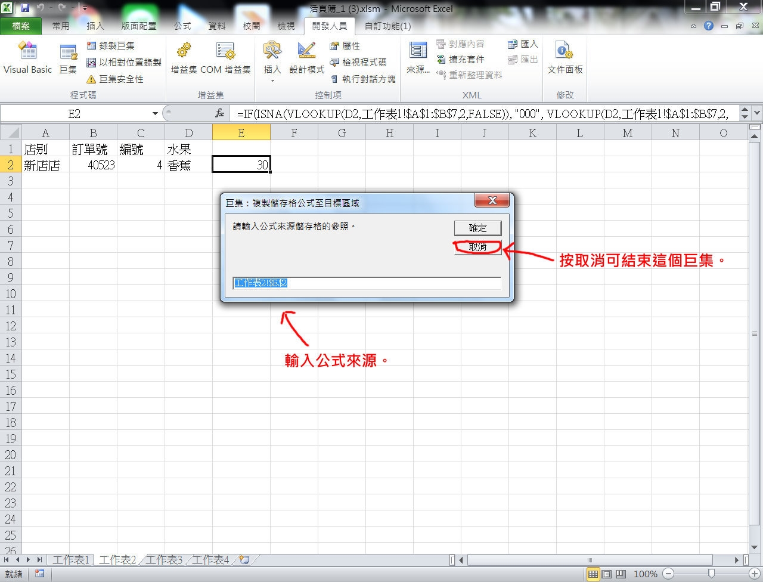763x582 pixels.
Task: Switch to the 自訂功能(1) tab
Action: point(387,26)
